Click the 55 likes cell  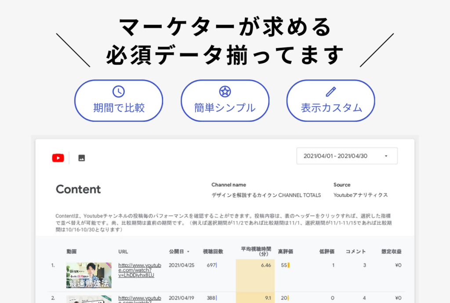click(x=284, y=265)
